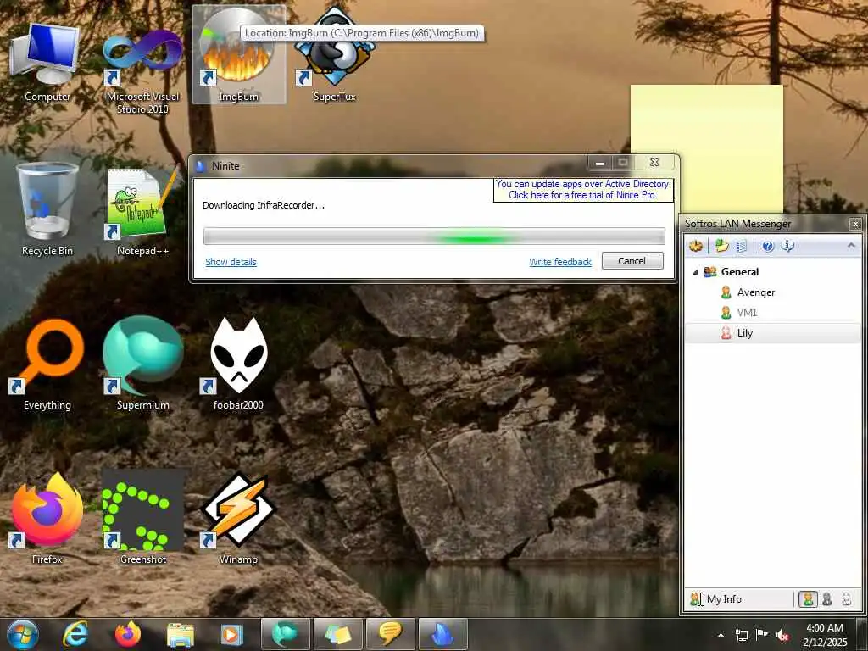Collapse the General group in LAN Messenger
This screenshot has height=651, width=868.
(695, 272)
